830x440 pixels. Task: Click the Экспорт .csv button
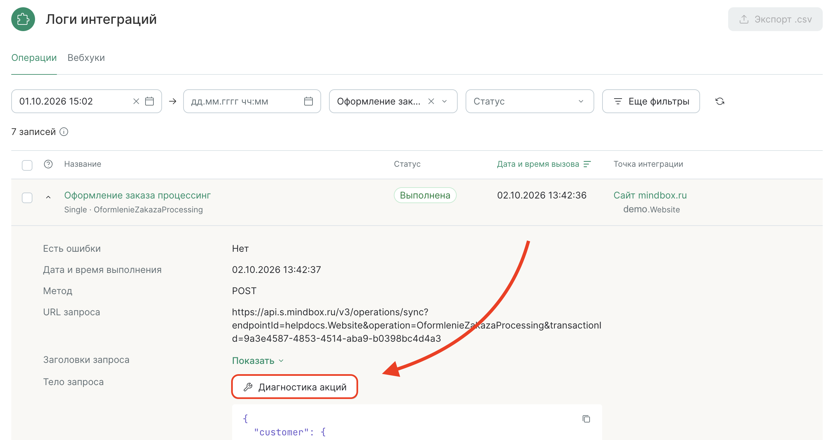pyautogui.click(x=775, y=19)
